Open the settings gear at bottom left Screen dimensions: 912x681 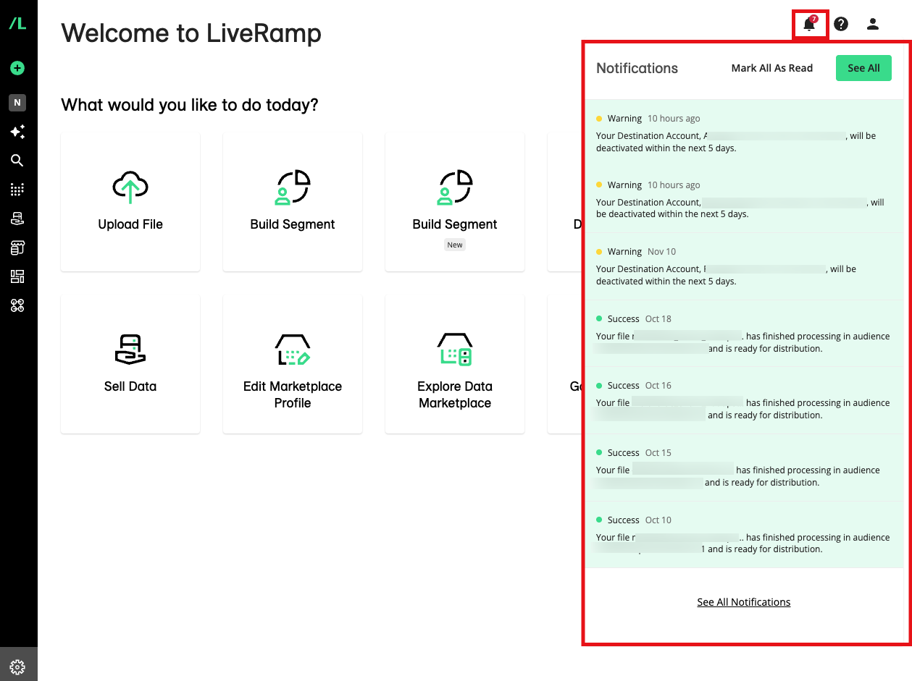click(x=17, y=667)
